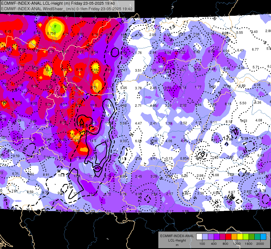Click the yellow legend swatch
This screenshot has height=249, width=271.
coord(240,237)
